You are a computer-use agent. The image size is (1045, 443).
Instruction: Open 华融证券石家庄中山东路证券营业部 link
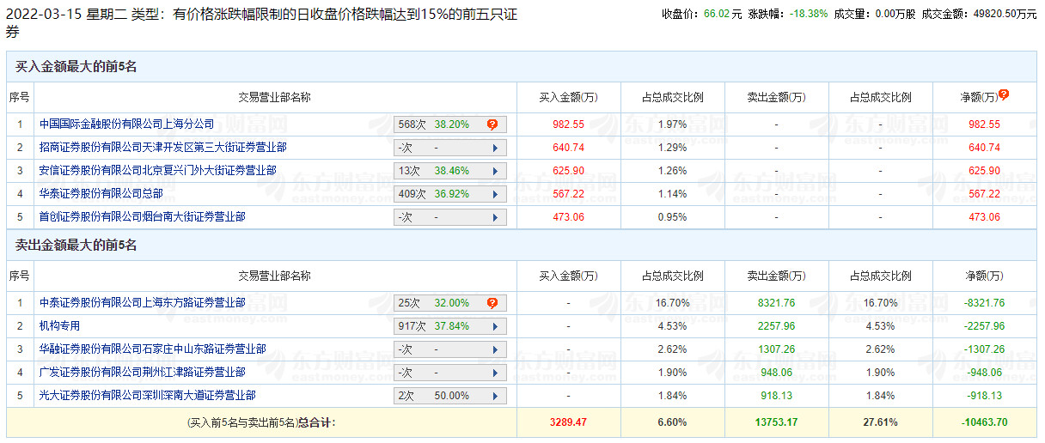click(x=152, y=349)
